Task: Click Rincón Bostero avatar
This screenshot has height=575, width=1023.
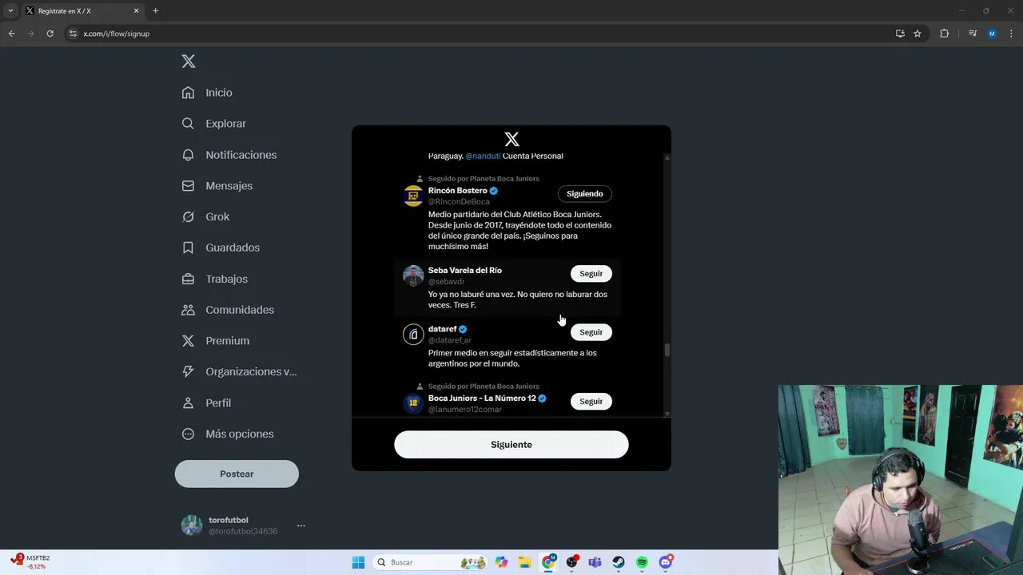Action: coord(413,196)
